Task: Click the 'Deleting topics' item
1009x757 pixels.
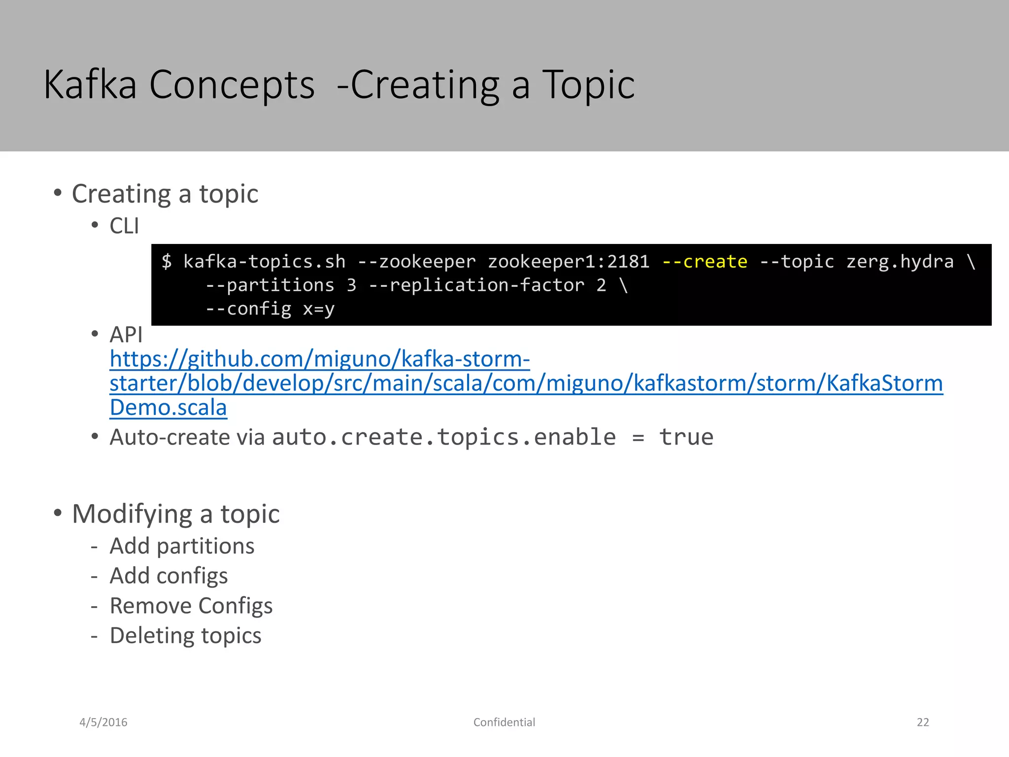Action: [x=185, y=636]
